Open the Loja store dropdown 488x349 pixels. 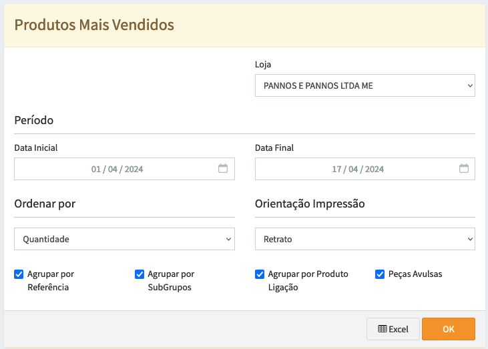click(364, 85)
